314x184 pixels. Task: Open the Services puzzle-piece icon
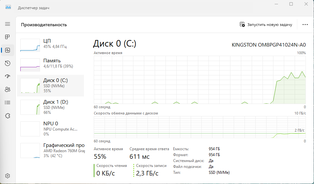[x=8, y=116]
